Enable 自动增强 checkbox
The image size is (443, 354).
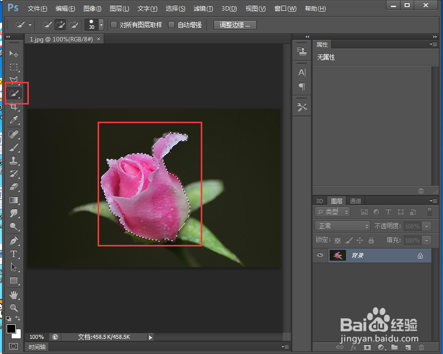coord(171,25)
